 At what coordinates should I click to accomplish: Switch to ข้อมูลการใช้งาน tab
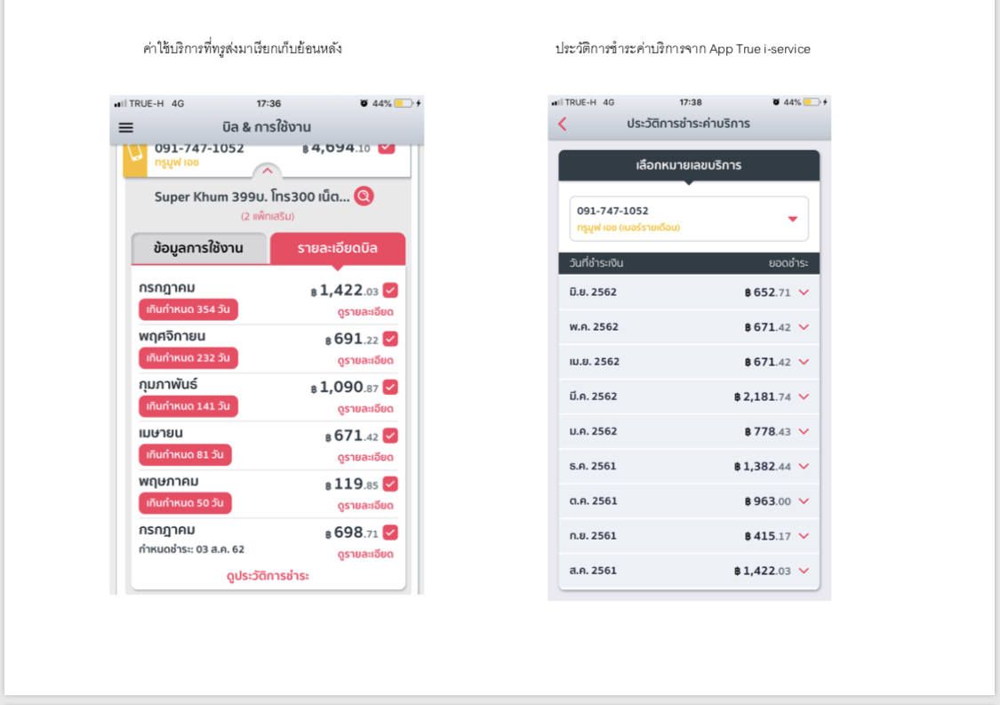point(199,248)
